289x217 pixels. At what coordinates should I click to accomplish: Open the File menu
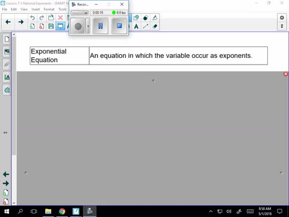tap(4, 9)
